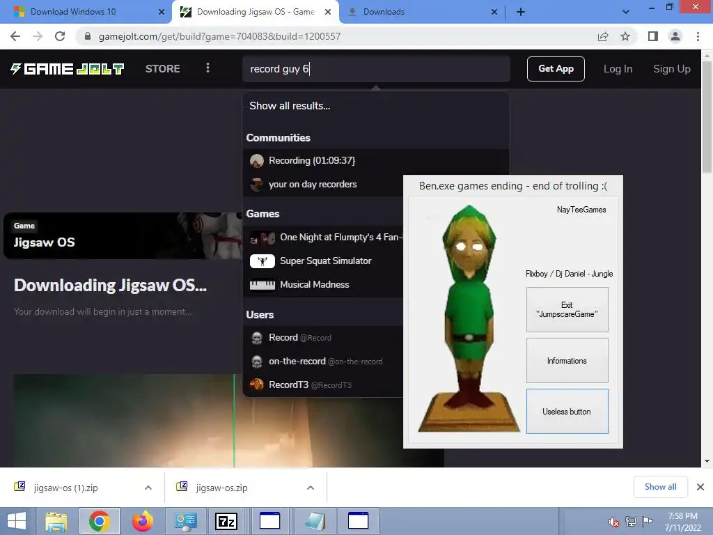Image resolution: width=713 pixels, height=535 pixels.
Task: Close the Download Windows 10 tab
Action: 162,12
